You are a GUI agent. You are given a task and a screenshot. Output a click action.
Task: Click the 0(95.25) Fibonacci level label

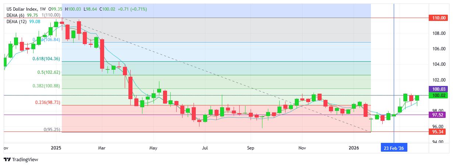tap(51, 129)
